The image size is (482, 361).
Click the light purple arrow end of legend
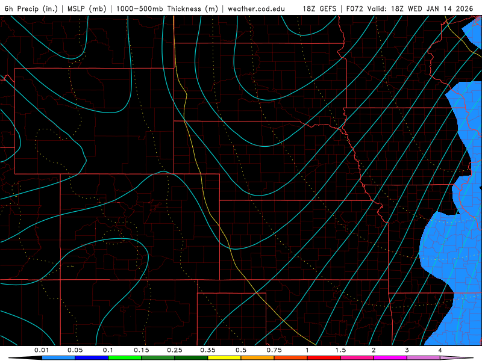coord(458,358)
